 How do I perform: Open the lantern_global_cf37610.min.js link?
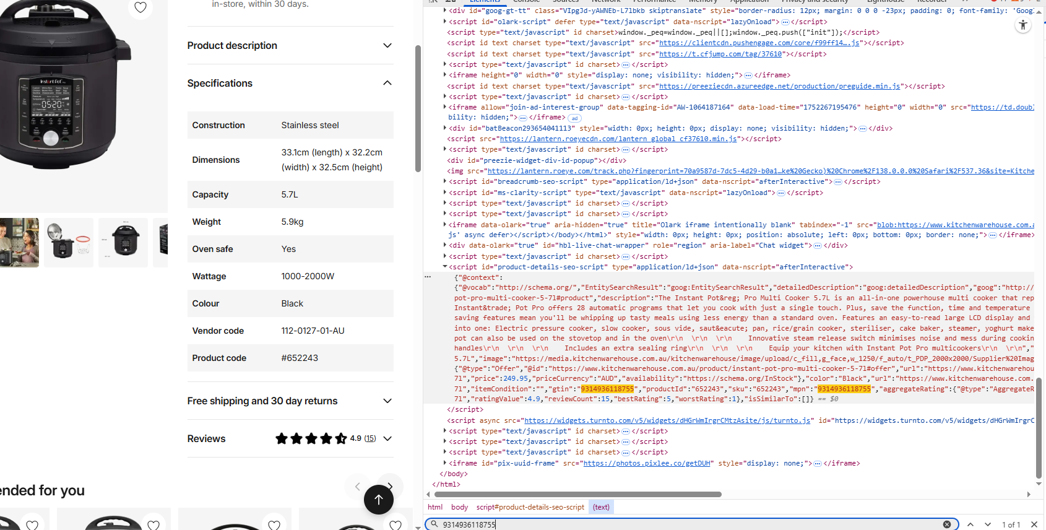(618, 139)
